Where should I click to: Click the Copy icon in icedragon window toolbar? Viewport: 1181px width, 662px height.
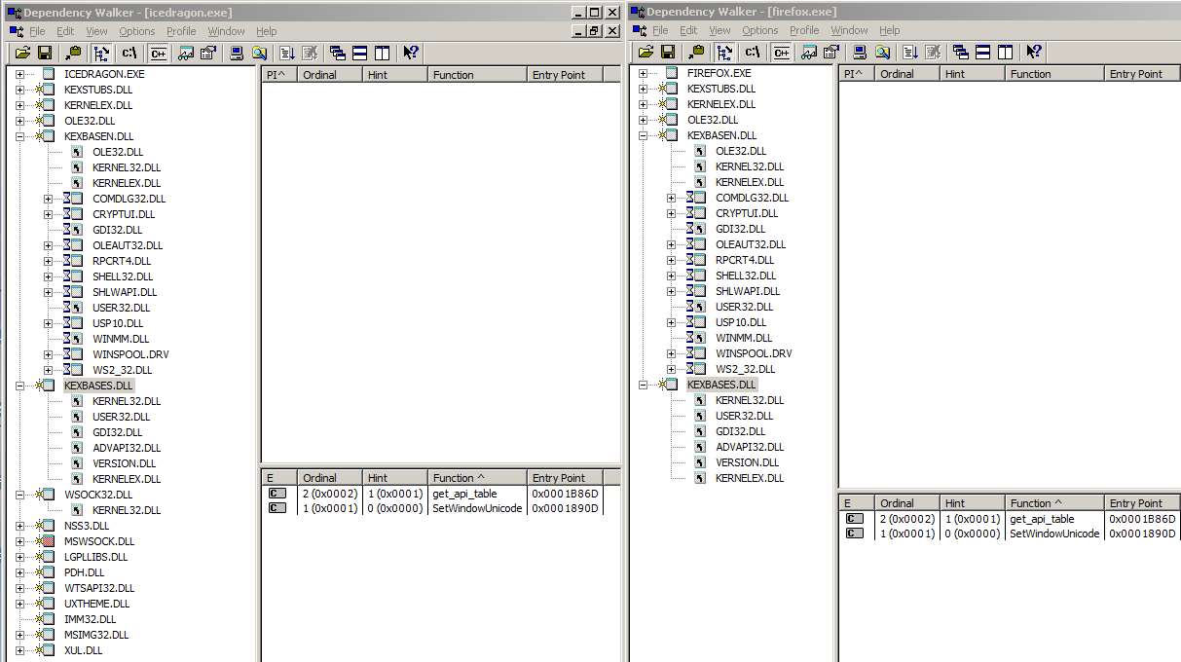click(x=74, y=53)
